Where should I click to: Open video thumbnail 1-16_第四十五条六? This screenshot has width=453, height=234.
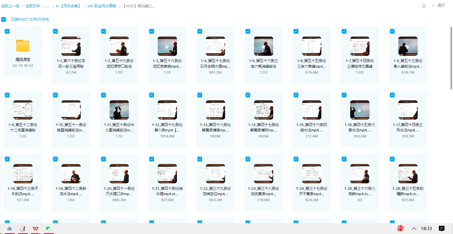pos(360,110)
